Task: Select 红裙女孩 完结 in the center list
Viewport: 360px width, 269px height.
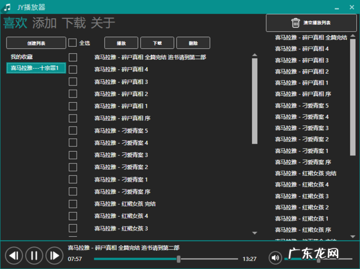Action: pyautogui.click(x=125, y=204)
